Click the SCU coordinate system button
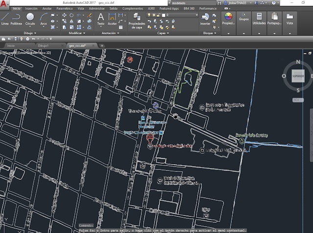313x233 pixels. click(x=295, y=99)
